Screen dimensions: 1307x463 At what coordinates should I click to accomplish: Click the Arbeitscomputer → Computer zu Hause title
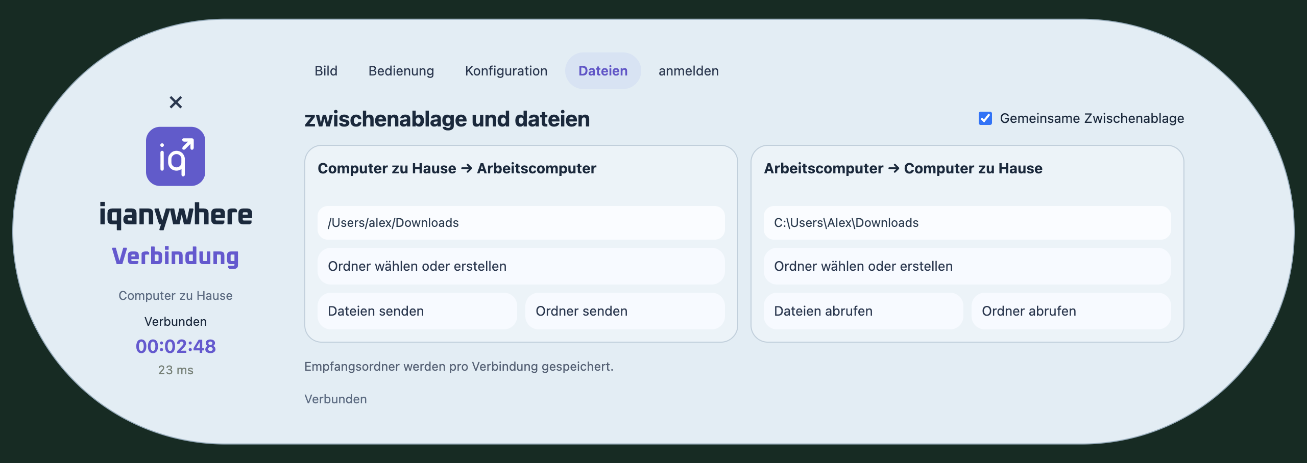point(903,168)
